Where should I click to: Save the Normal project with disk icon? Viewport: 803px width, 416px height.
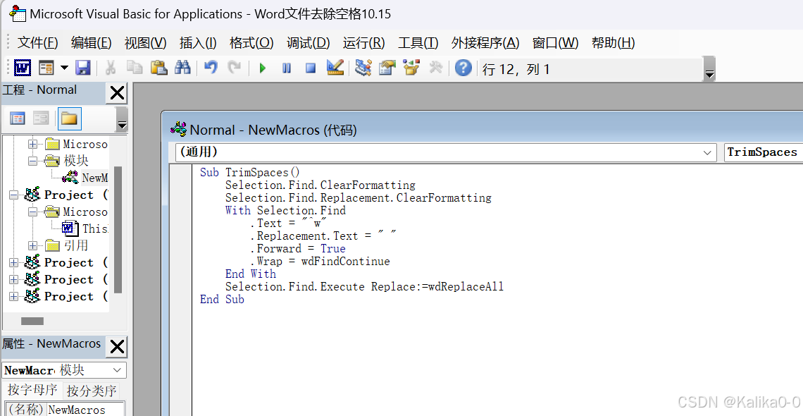[83, 68]
